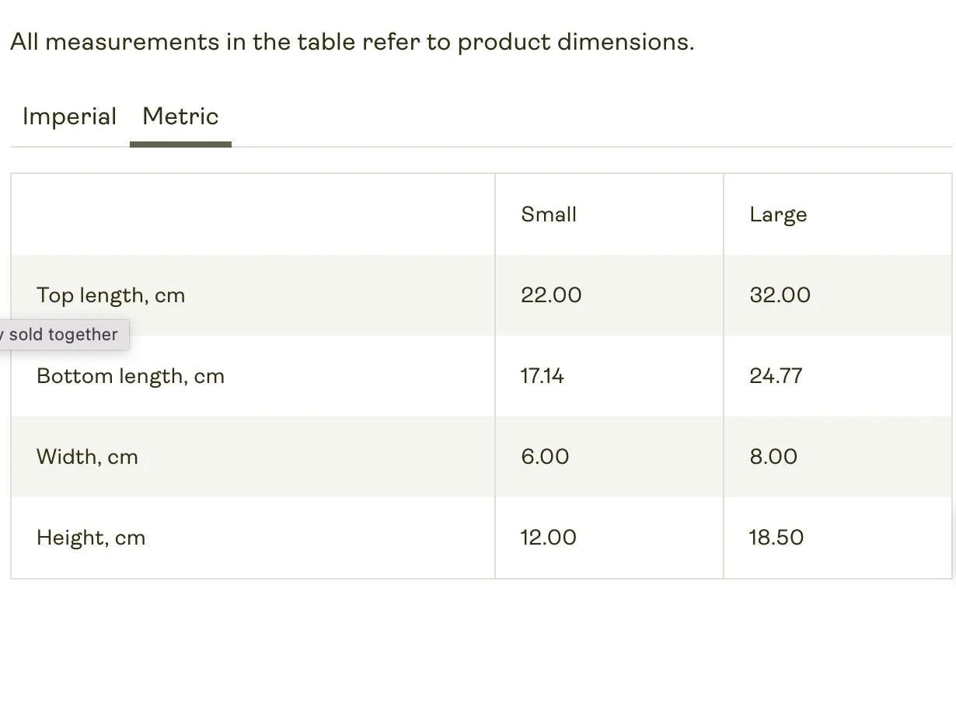Select the 'Top length, cm' row label
This screenshot has height=707, width=956.
(110, 295)
